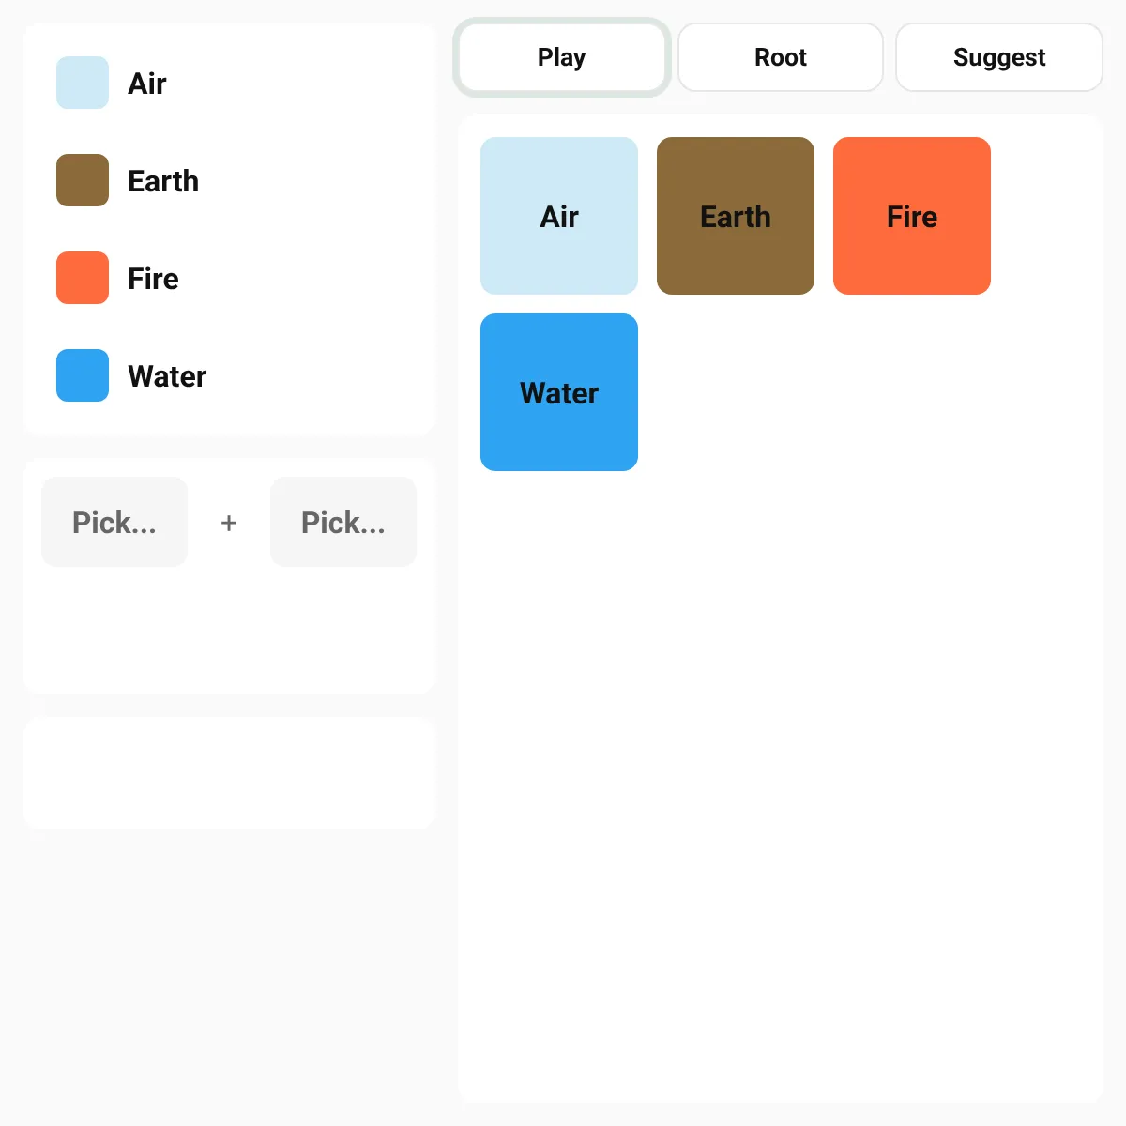
Task: Choose the Air label in the element list
Action: 147,84
